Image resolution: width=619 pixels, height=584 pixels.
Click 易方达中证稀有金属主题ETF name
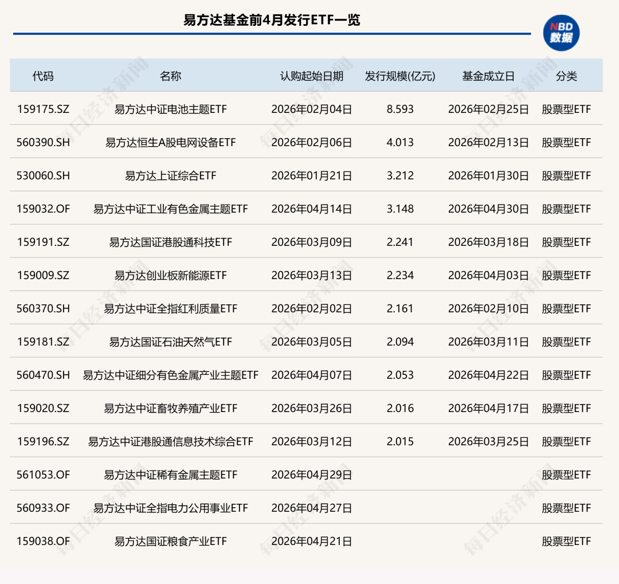[171, 475]
